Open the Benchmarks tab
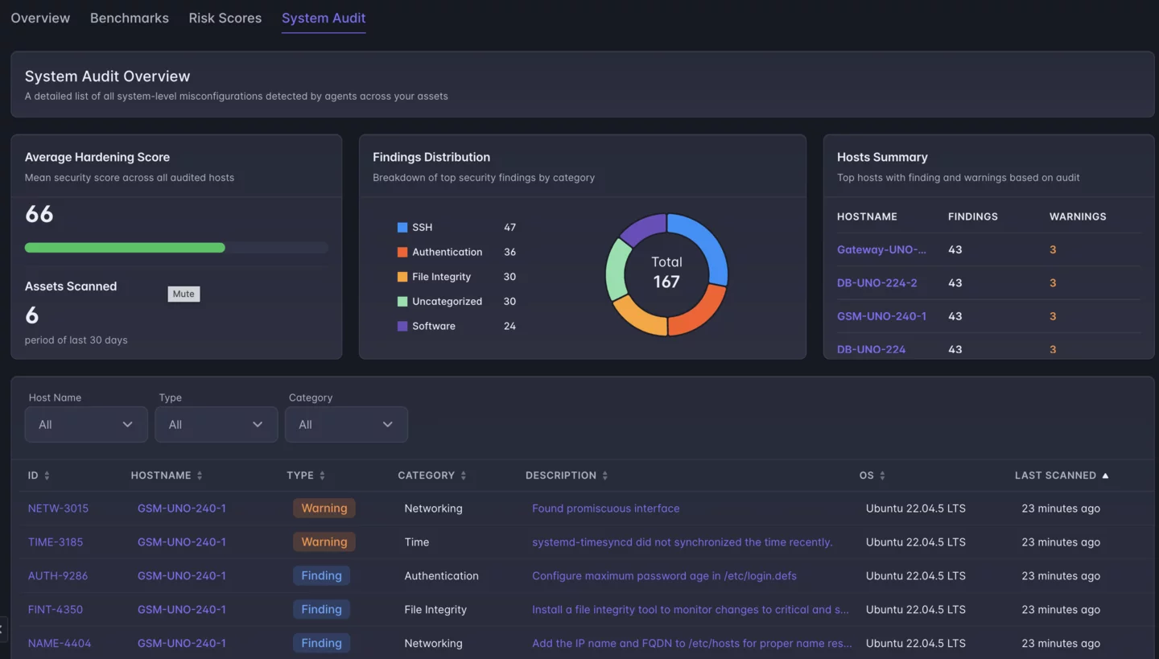Viewport: 1159px width, 659px height. 130,18
